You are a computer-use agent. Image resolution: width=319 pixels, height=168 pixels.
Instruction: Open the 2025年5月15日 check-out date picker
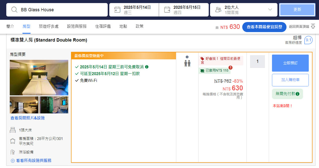184,10
